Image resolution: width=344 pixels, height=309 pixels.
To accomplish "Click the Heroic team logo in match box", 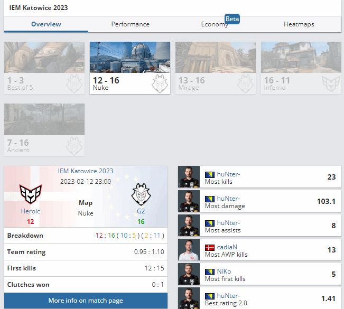I will [31, 194].
